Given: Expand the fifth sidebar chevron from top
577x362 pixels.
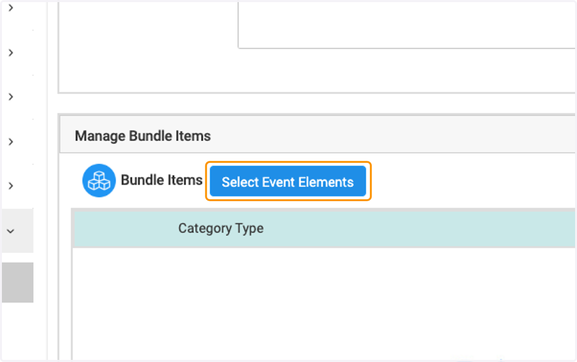Looking at the screenshot, I should pos(11,186).
